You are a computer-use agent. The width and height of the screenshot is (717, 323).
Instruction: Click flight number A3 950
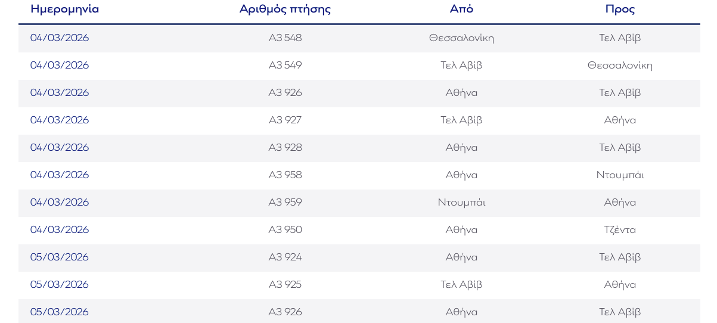[285, 230]
